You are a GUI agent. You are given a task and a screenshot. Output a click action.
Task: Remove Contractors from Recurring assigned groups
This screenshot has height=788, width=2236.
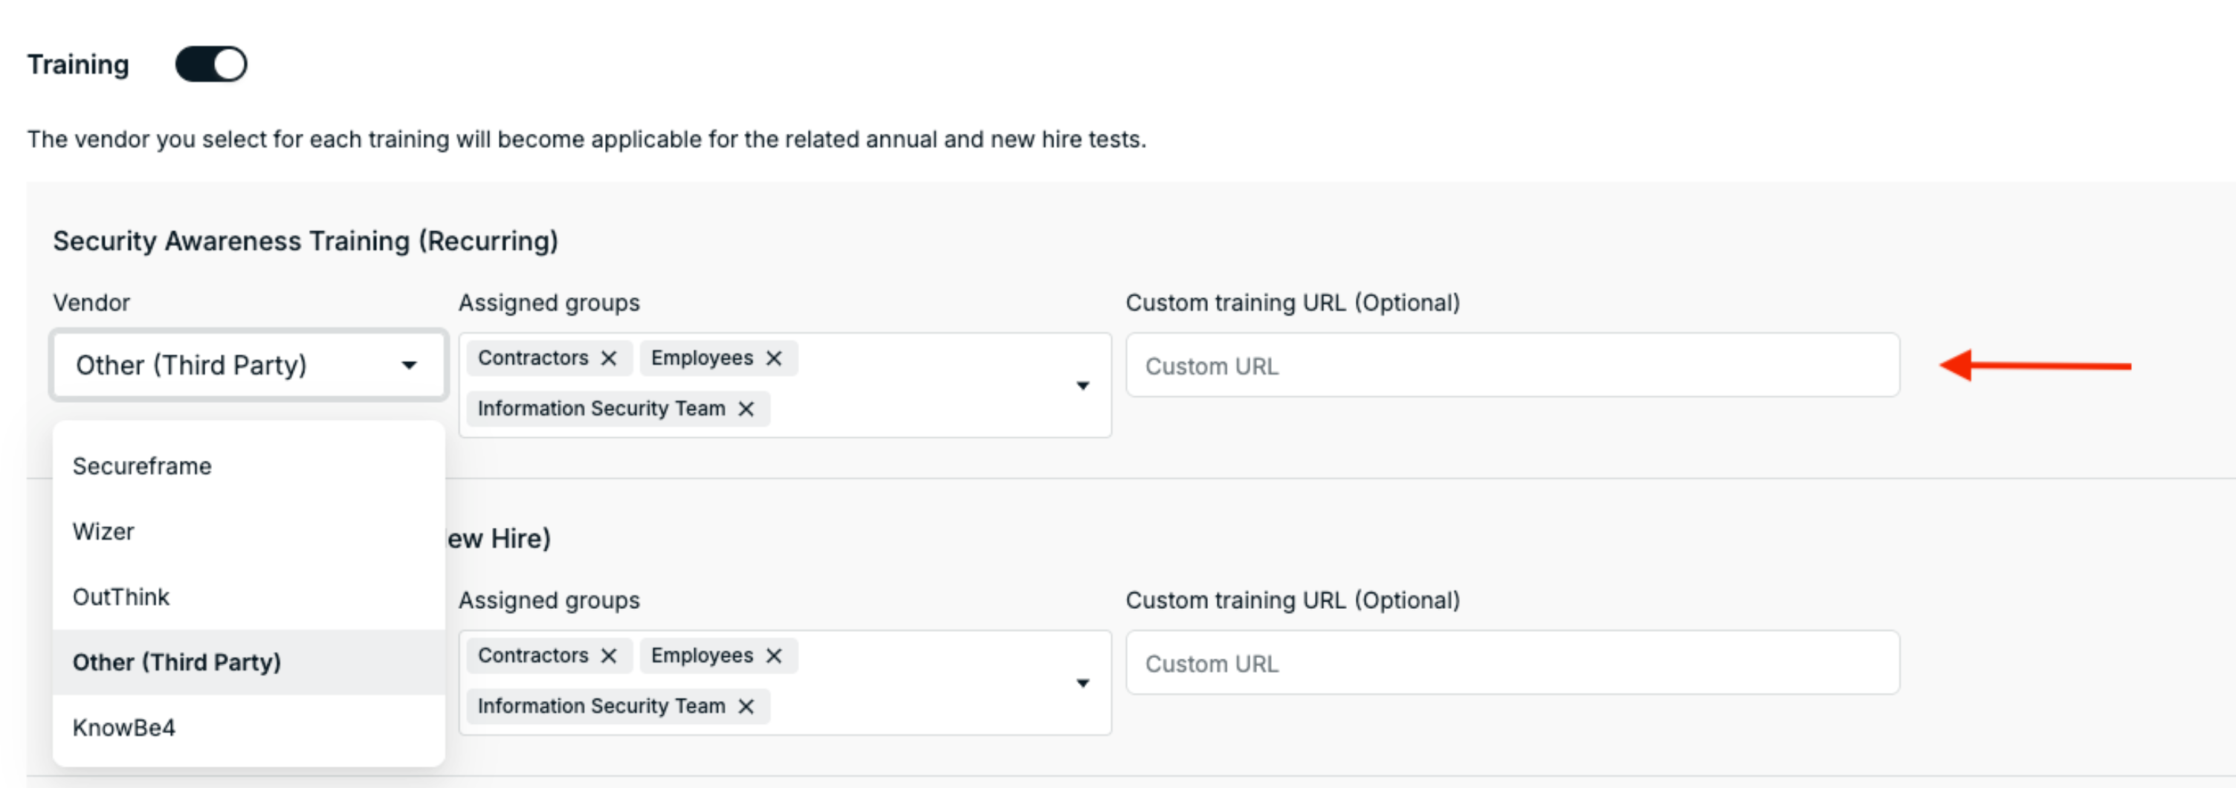coord(610,358)
